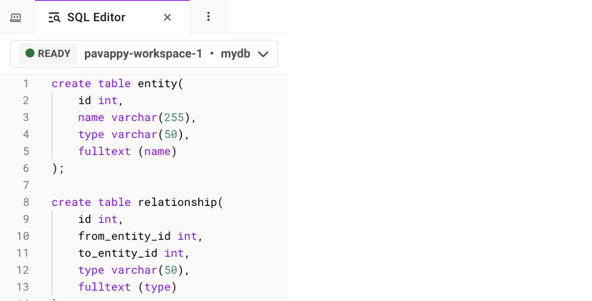Select the READY status badge

click(48, 54)
